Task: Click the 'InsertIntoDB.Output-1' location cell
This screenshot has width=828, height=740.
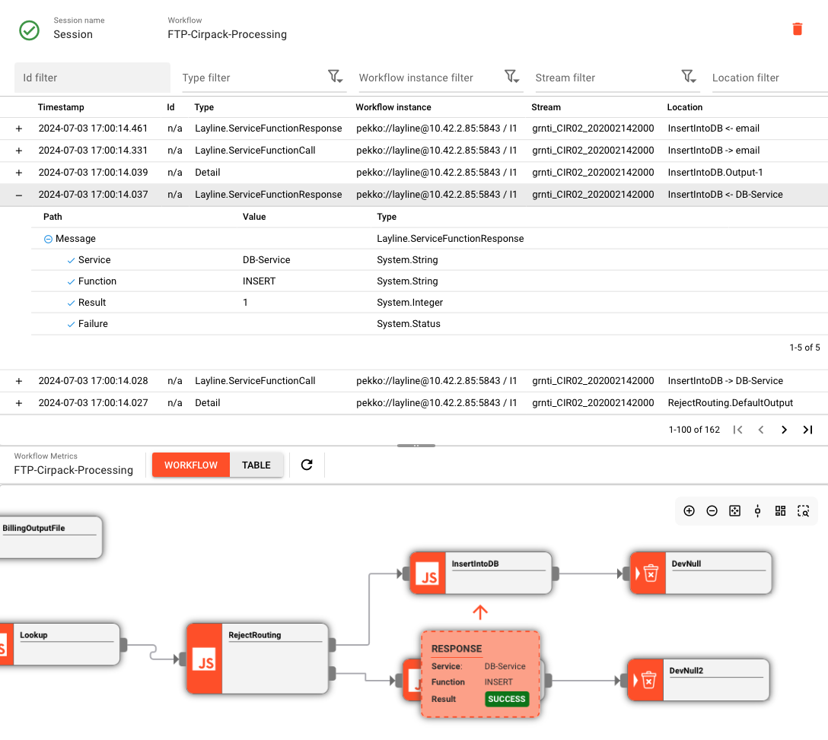Action: [x=715, y=173]
